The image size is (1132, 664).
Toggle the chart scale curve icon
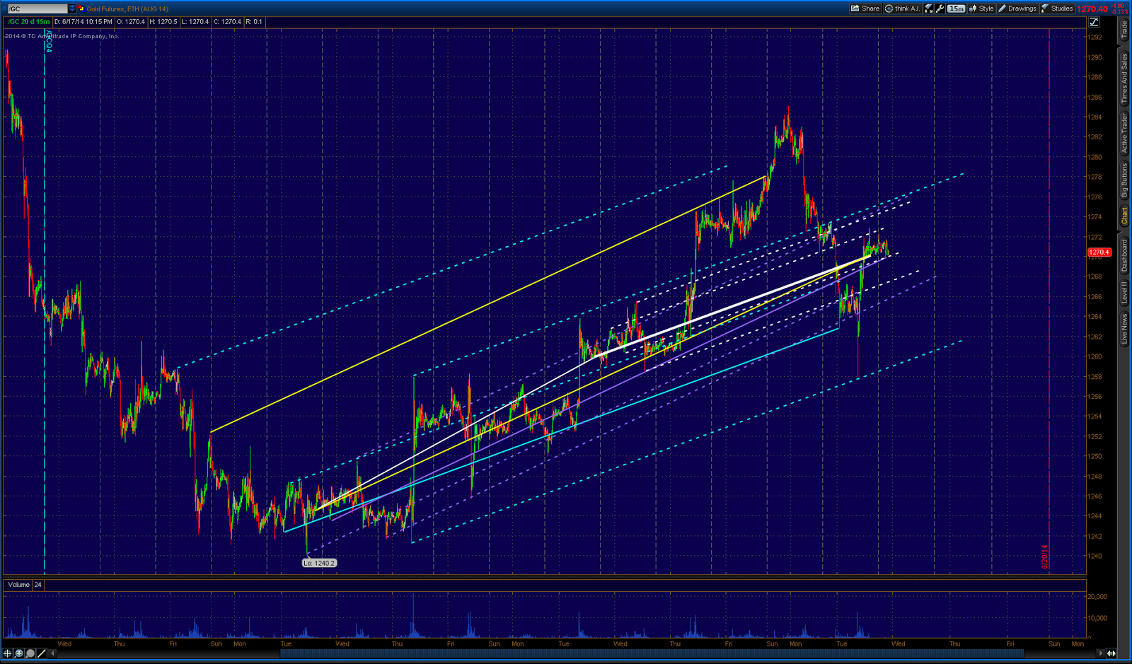coord(1094,22)
